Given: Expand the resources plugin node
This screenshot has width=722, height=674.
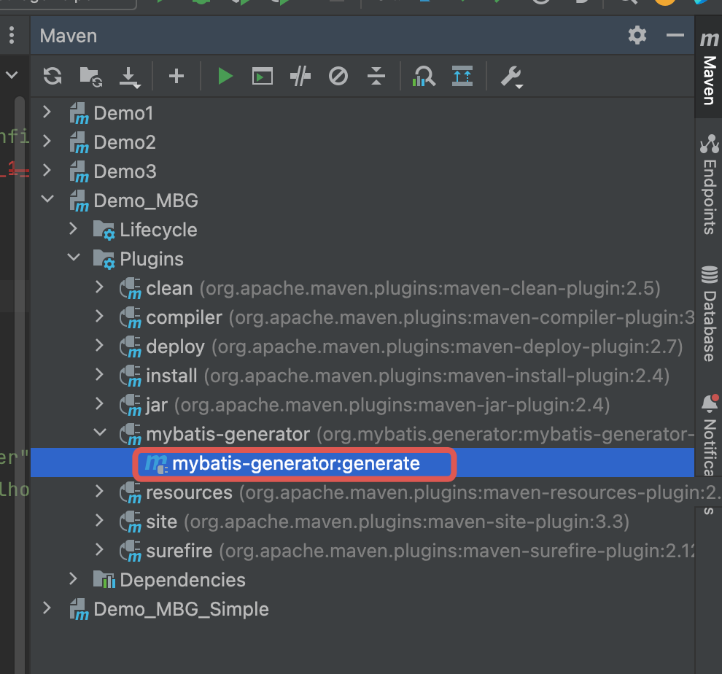Looking at the screenshot, I should pos(99,491).
